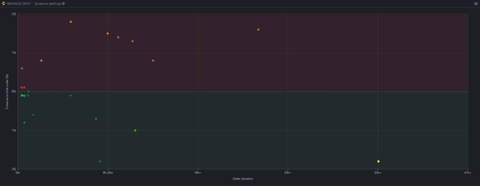480x186 pixels.
Task: Click the "16h+" axis tick label
Action: tap(198, 173)
